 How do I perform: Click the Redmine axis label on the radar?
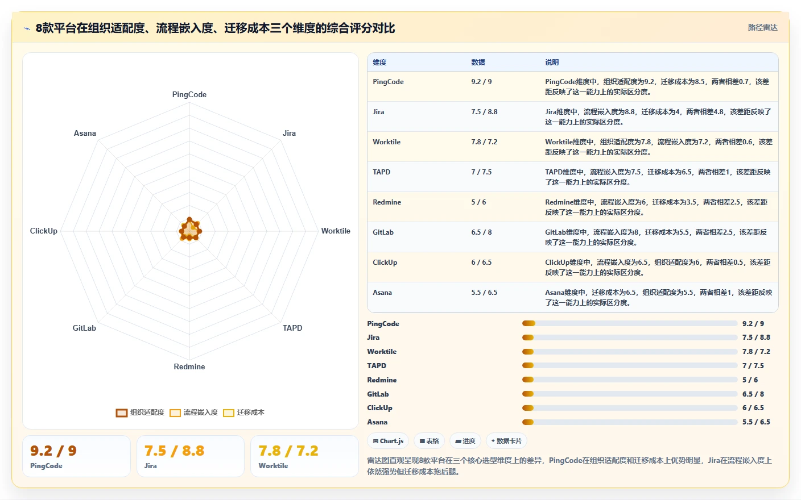coord(189,366)
